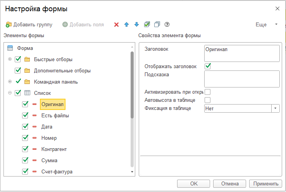Click the Быстрые отборы folder icon
The height and width of the screenshot is (192, 286).
coord(27,59)
